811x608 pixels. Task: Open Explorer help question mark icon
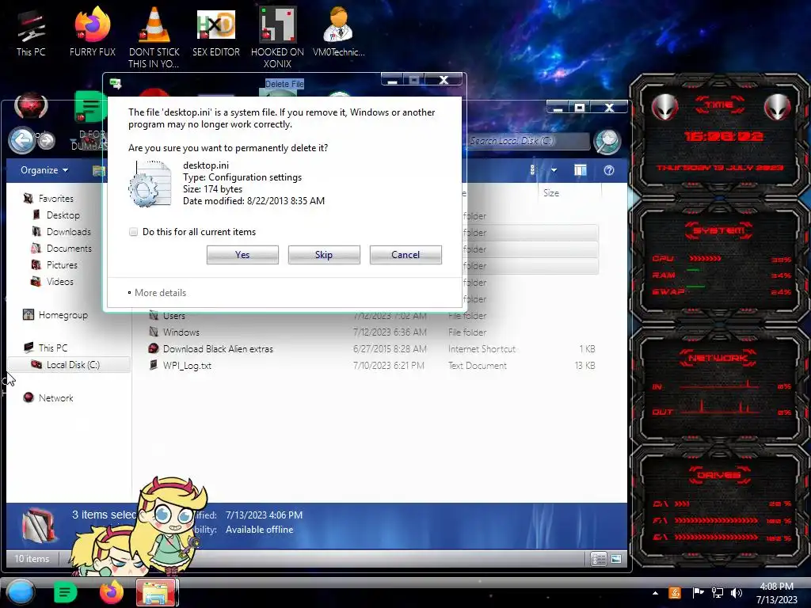[x=609, y=170]
